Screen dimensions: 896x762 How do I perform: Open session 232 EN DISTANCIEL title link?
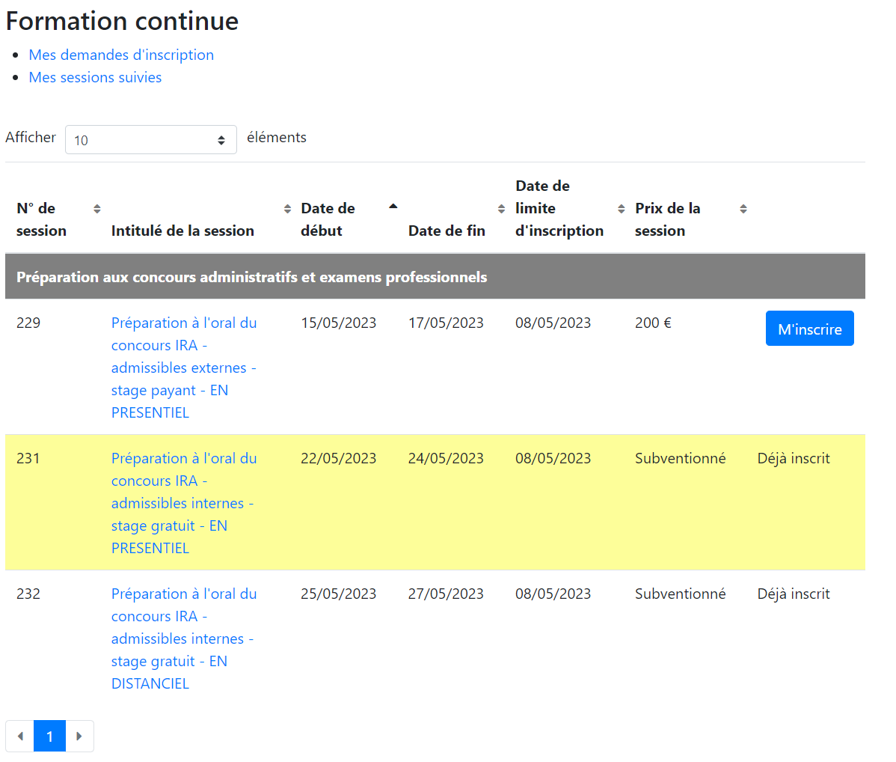coord(184,638)
